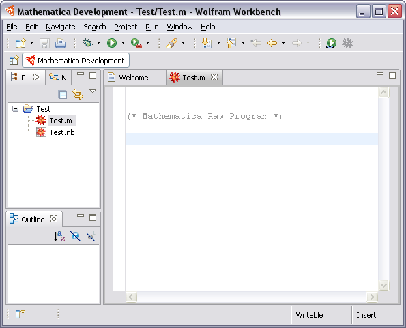
Task: Click the yellow Back arrow icon
Action: pyautogui.click(x=272, y=43)
